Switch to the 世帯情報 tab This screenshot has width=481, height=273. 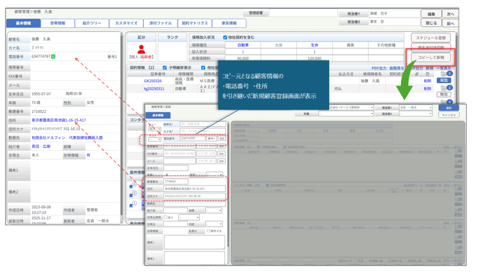(x=58, y=23)
